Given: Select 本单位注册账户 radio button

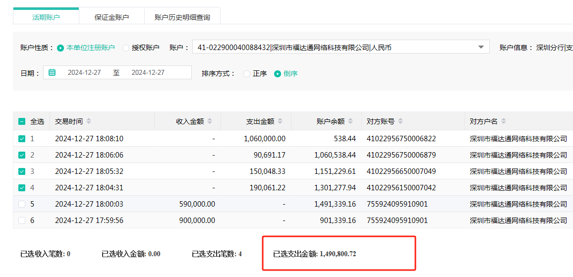Looking at the screenshot, I should point(60,48).
